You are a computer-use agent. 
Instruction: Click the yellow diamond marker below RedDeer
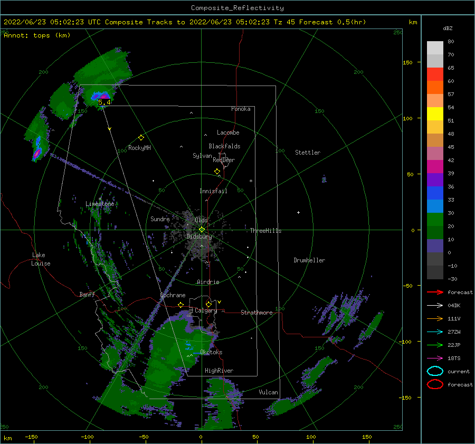pyautogui.click(x=217, y=172)
